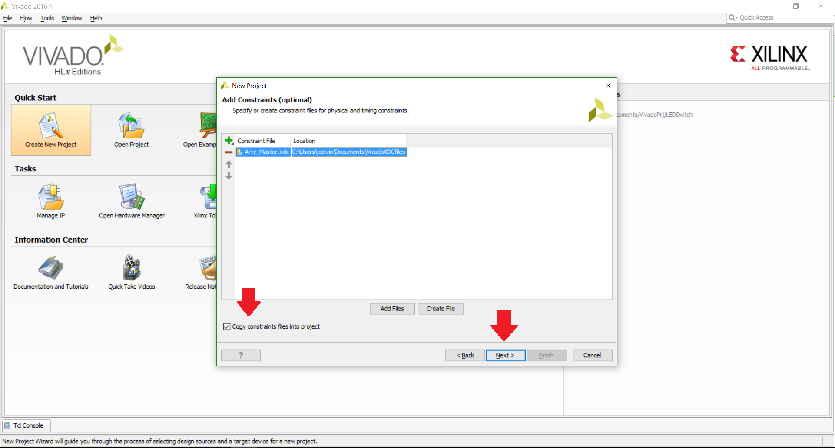Screen dimensions: 835x448
Task: Open the Xilinx Tcl Store icon
Action: (x=208, y=197)
